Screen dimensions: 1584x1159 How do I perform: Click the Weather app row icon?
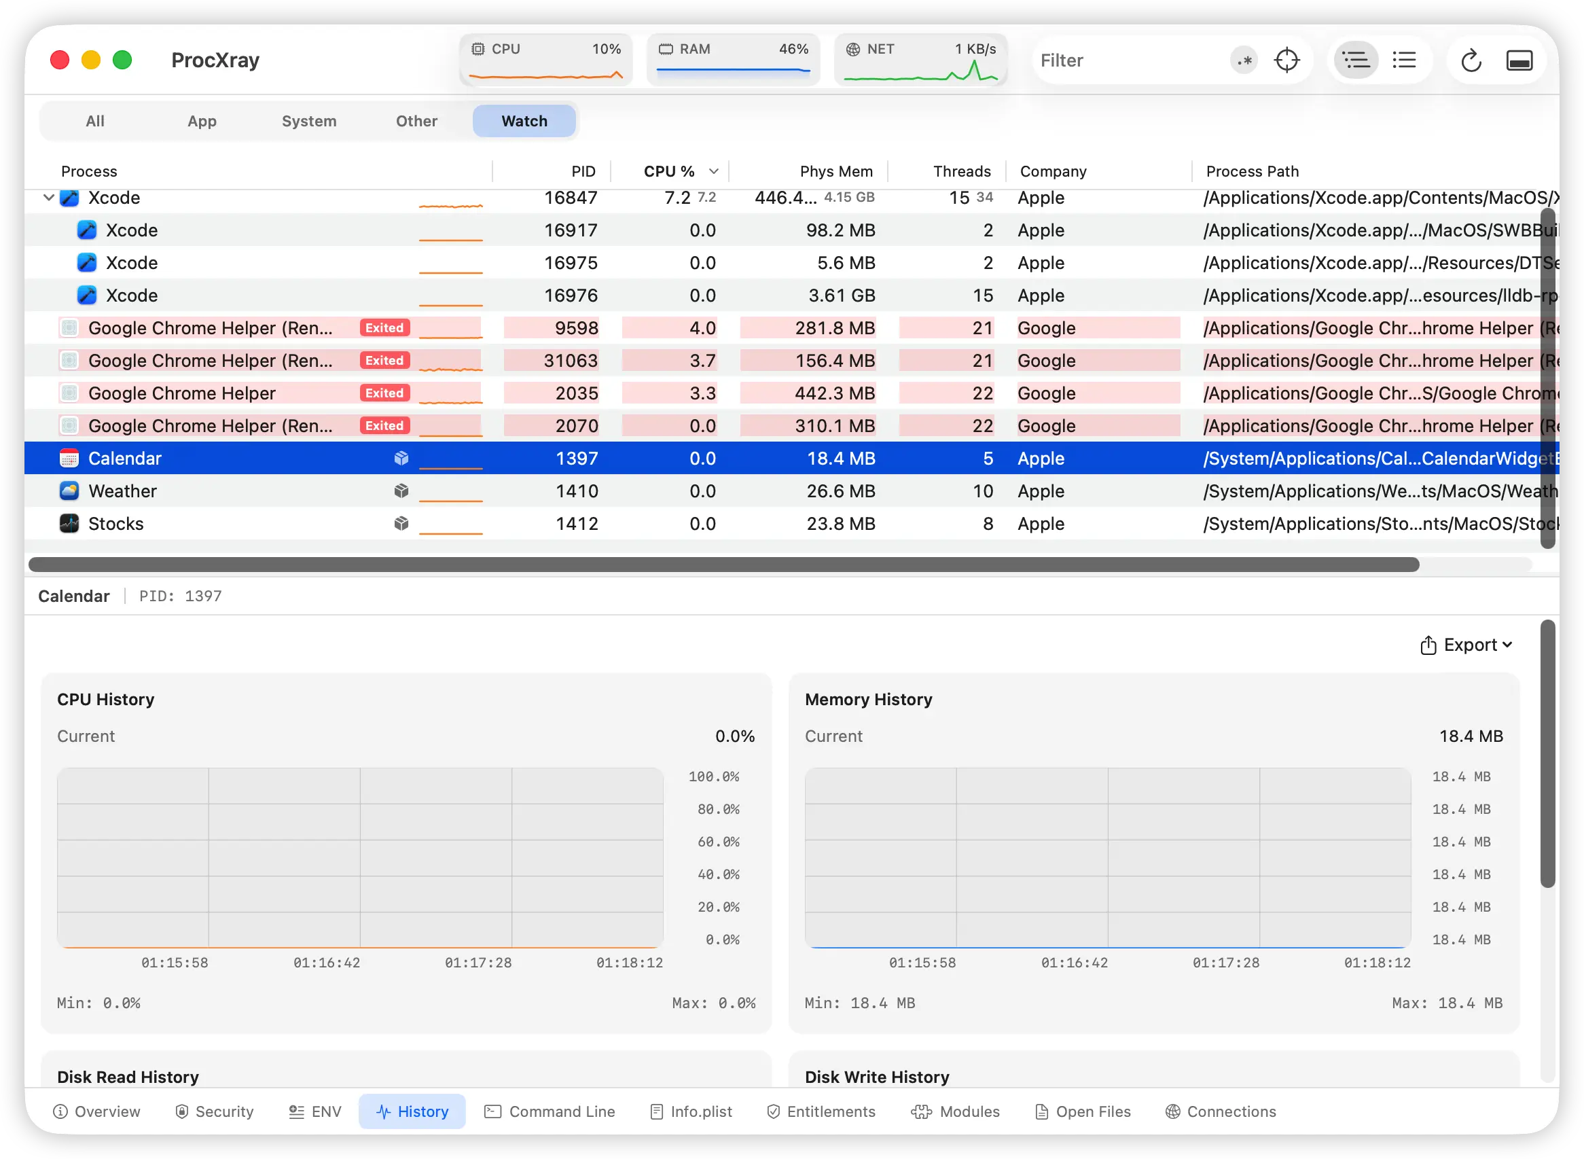point(69,491)
